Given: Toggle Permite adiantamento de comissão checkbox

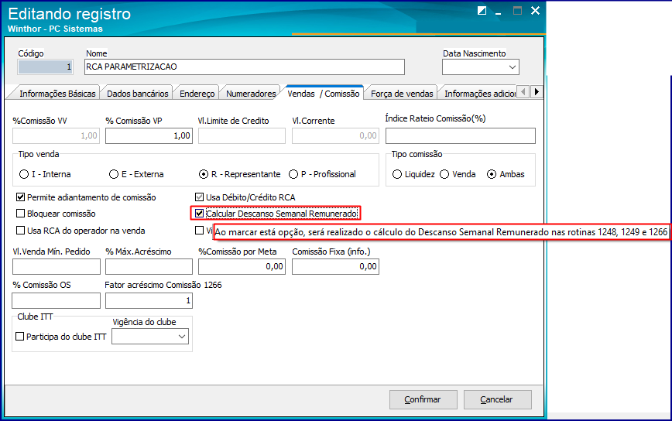Looking at the screenshot, I should (21, 197).
